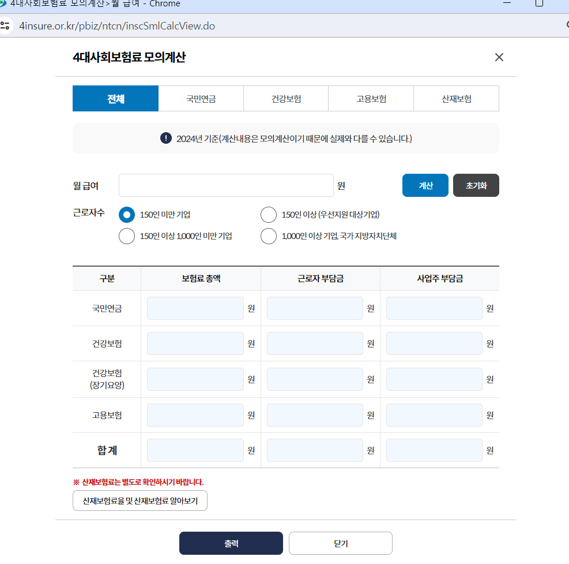Pick 150인 이상 1,000인 미만 기업 option
Screen dimensions: 569x564
[x=126, y=236]
